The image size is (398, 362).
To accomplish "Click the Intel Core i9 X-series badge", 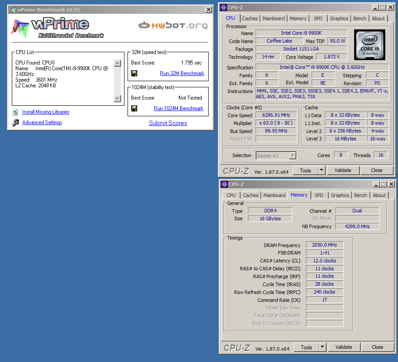I will tap(370, 45).
